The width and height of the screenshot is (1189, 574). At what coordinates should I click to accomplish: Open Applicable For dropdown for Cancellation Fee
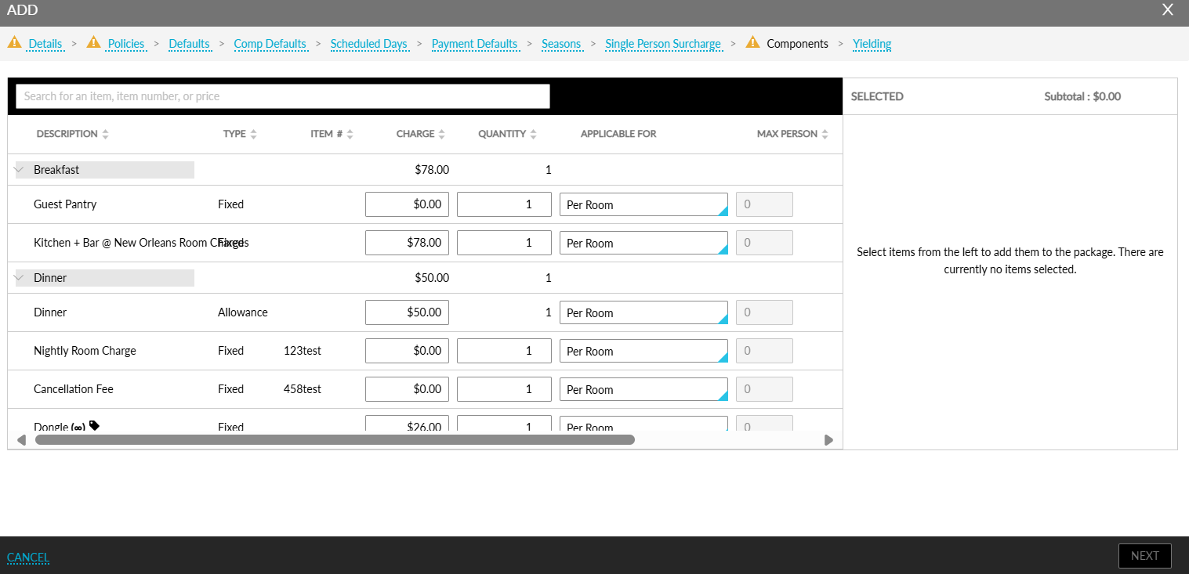tap(643, 390)
